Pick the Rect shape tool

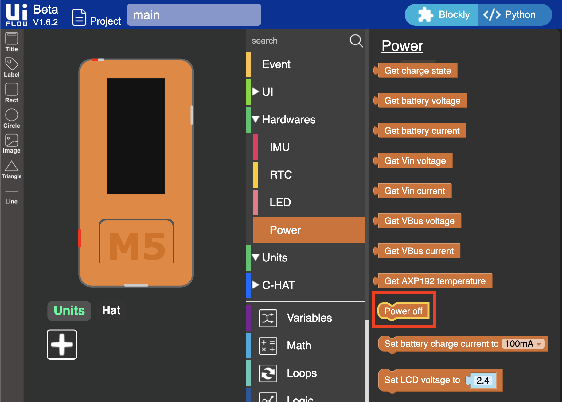(x=12, y=93)
